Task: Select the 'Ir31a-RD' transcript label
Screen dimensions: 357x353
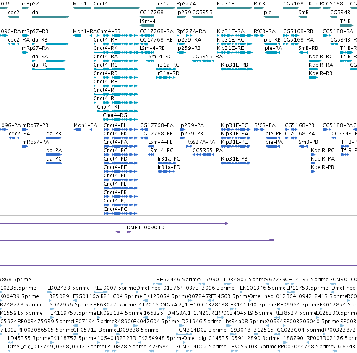Action: click(168, 73)
